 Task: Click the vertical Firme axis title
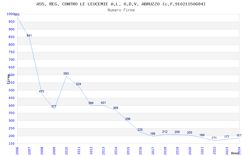[8, 79]
